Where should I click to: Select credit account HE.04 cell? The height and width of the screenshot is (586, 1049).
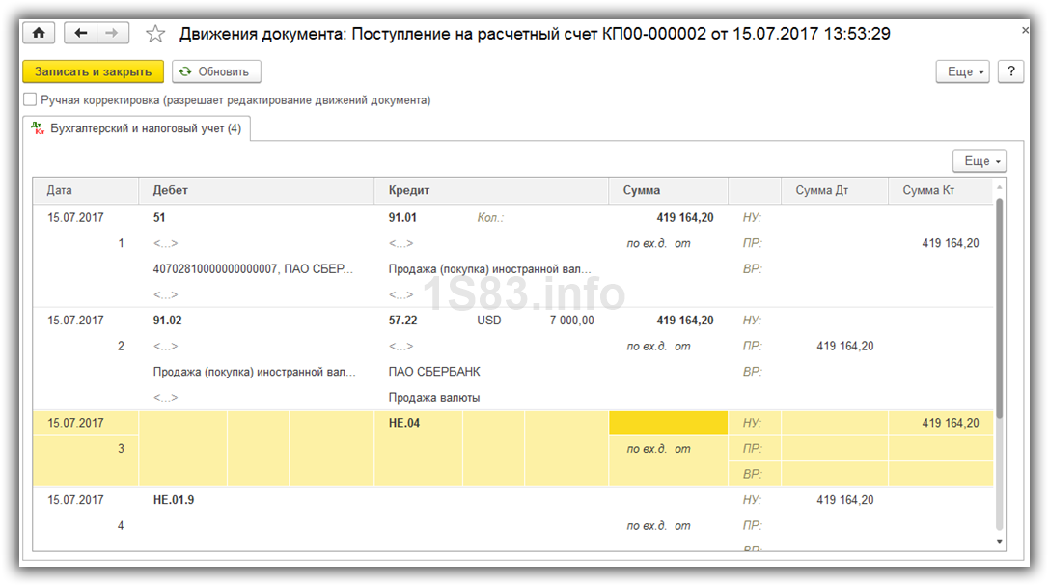click(404, 423)
